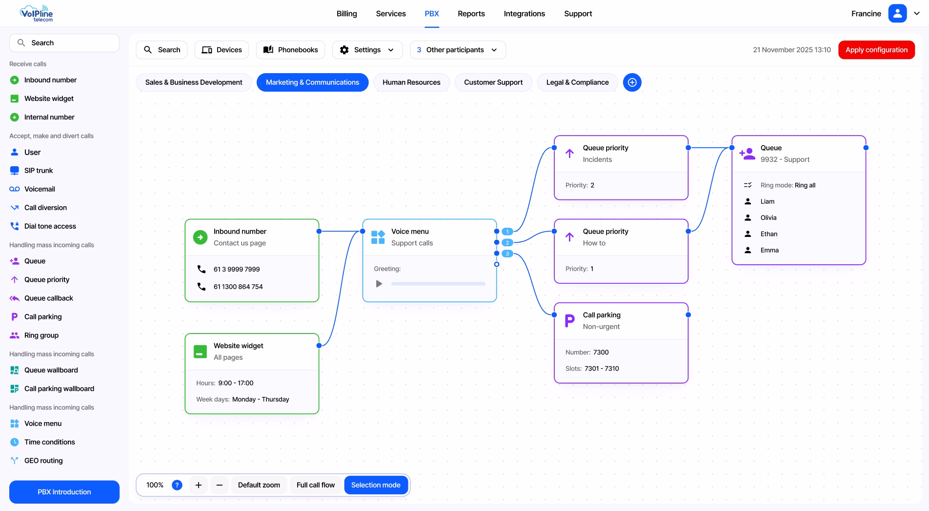
Task: Select Dial tone access icon
Action: coord(15,226)
